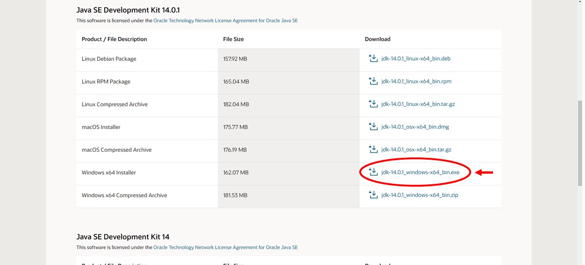Viewport: 585px width, 265px height.
Task: Click the 'Java SE Development Kit 14.0.1' heading
Action: coord(128,10)
